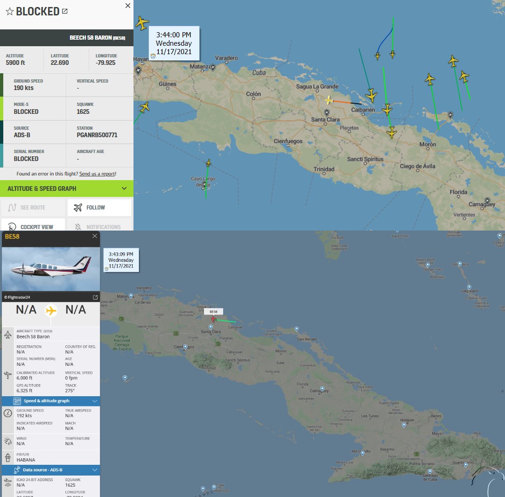Select the yellow aircraft icon above the timestamp box
The width and height of the screenshot is (505, 497).
point(142,23)
